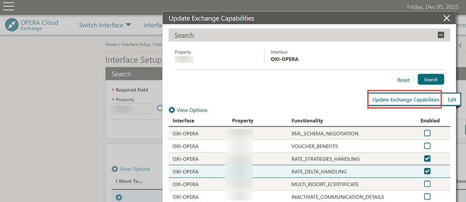Screen dimensions: 466x202
Task: Click the Reset link
Action: coord(403,80)
